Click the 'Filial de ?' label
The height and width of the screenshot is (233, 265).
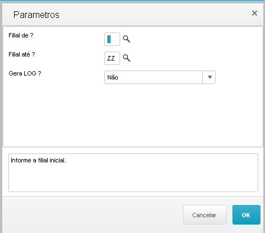click(x=21, y=35)
